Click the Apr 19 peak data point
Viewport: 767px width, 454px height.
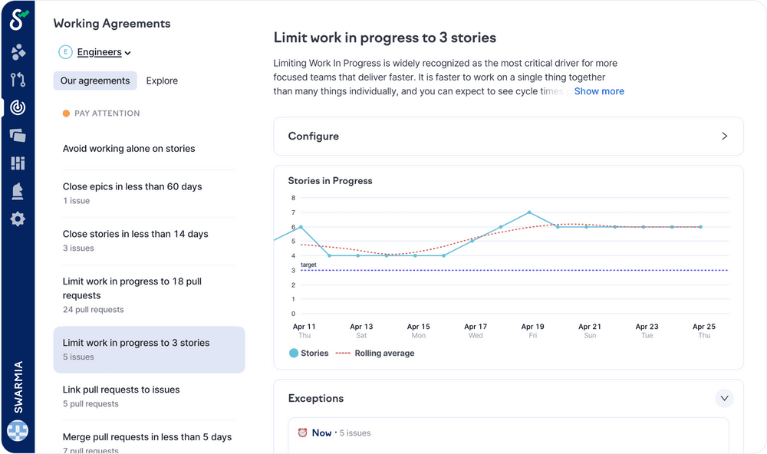pos(529,212)
